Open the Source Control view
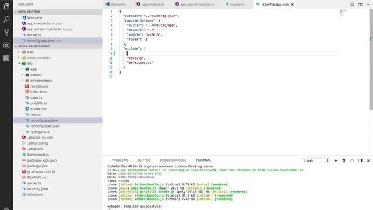The width and height of the screenshot is (373, 210). point(6,33)
